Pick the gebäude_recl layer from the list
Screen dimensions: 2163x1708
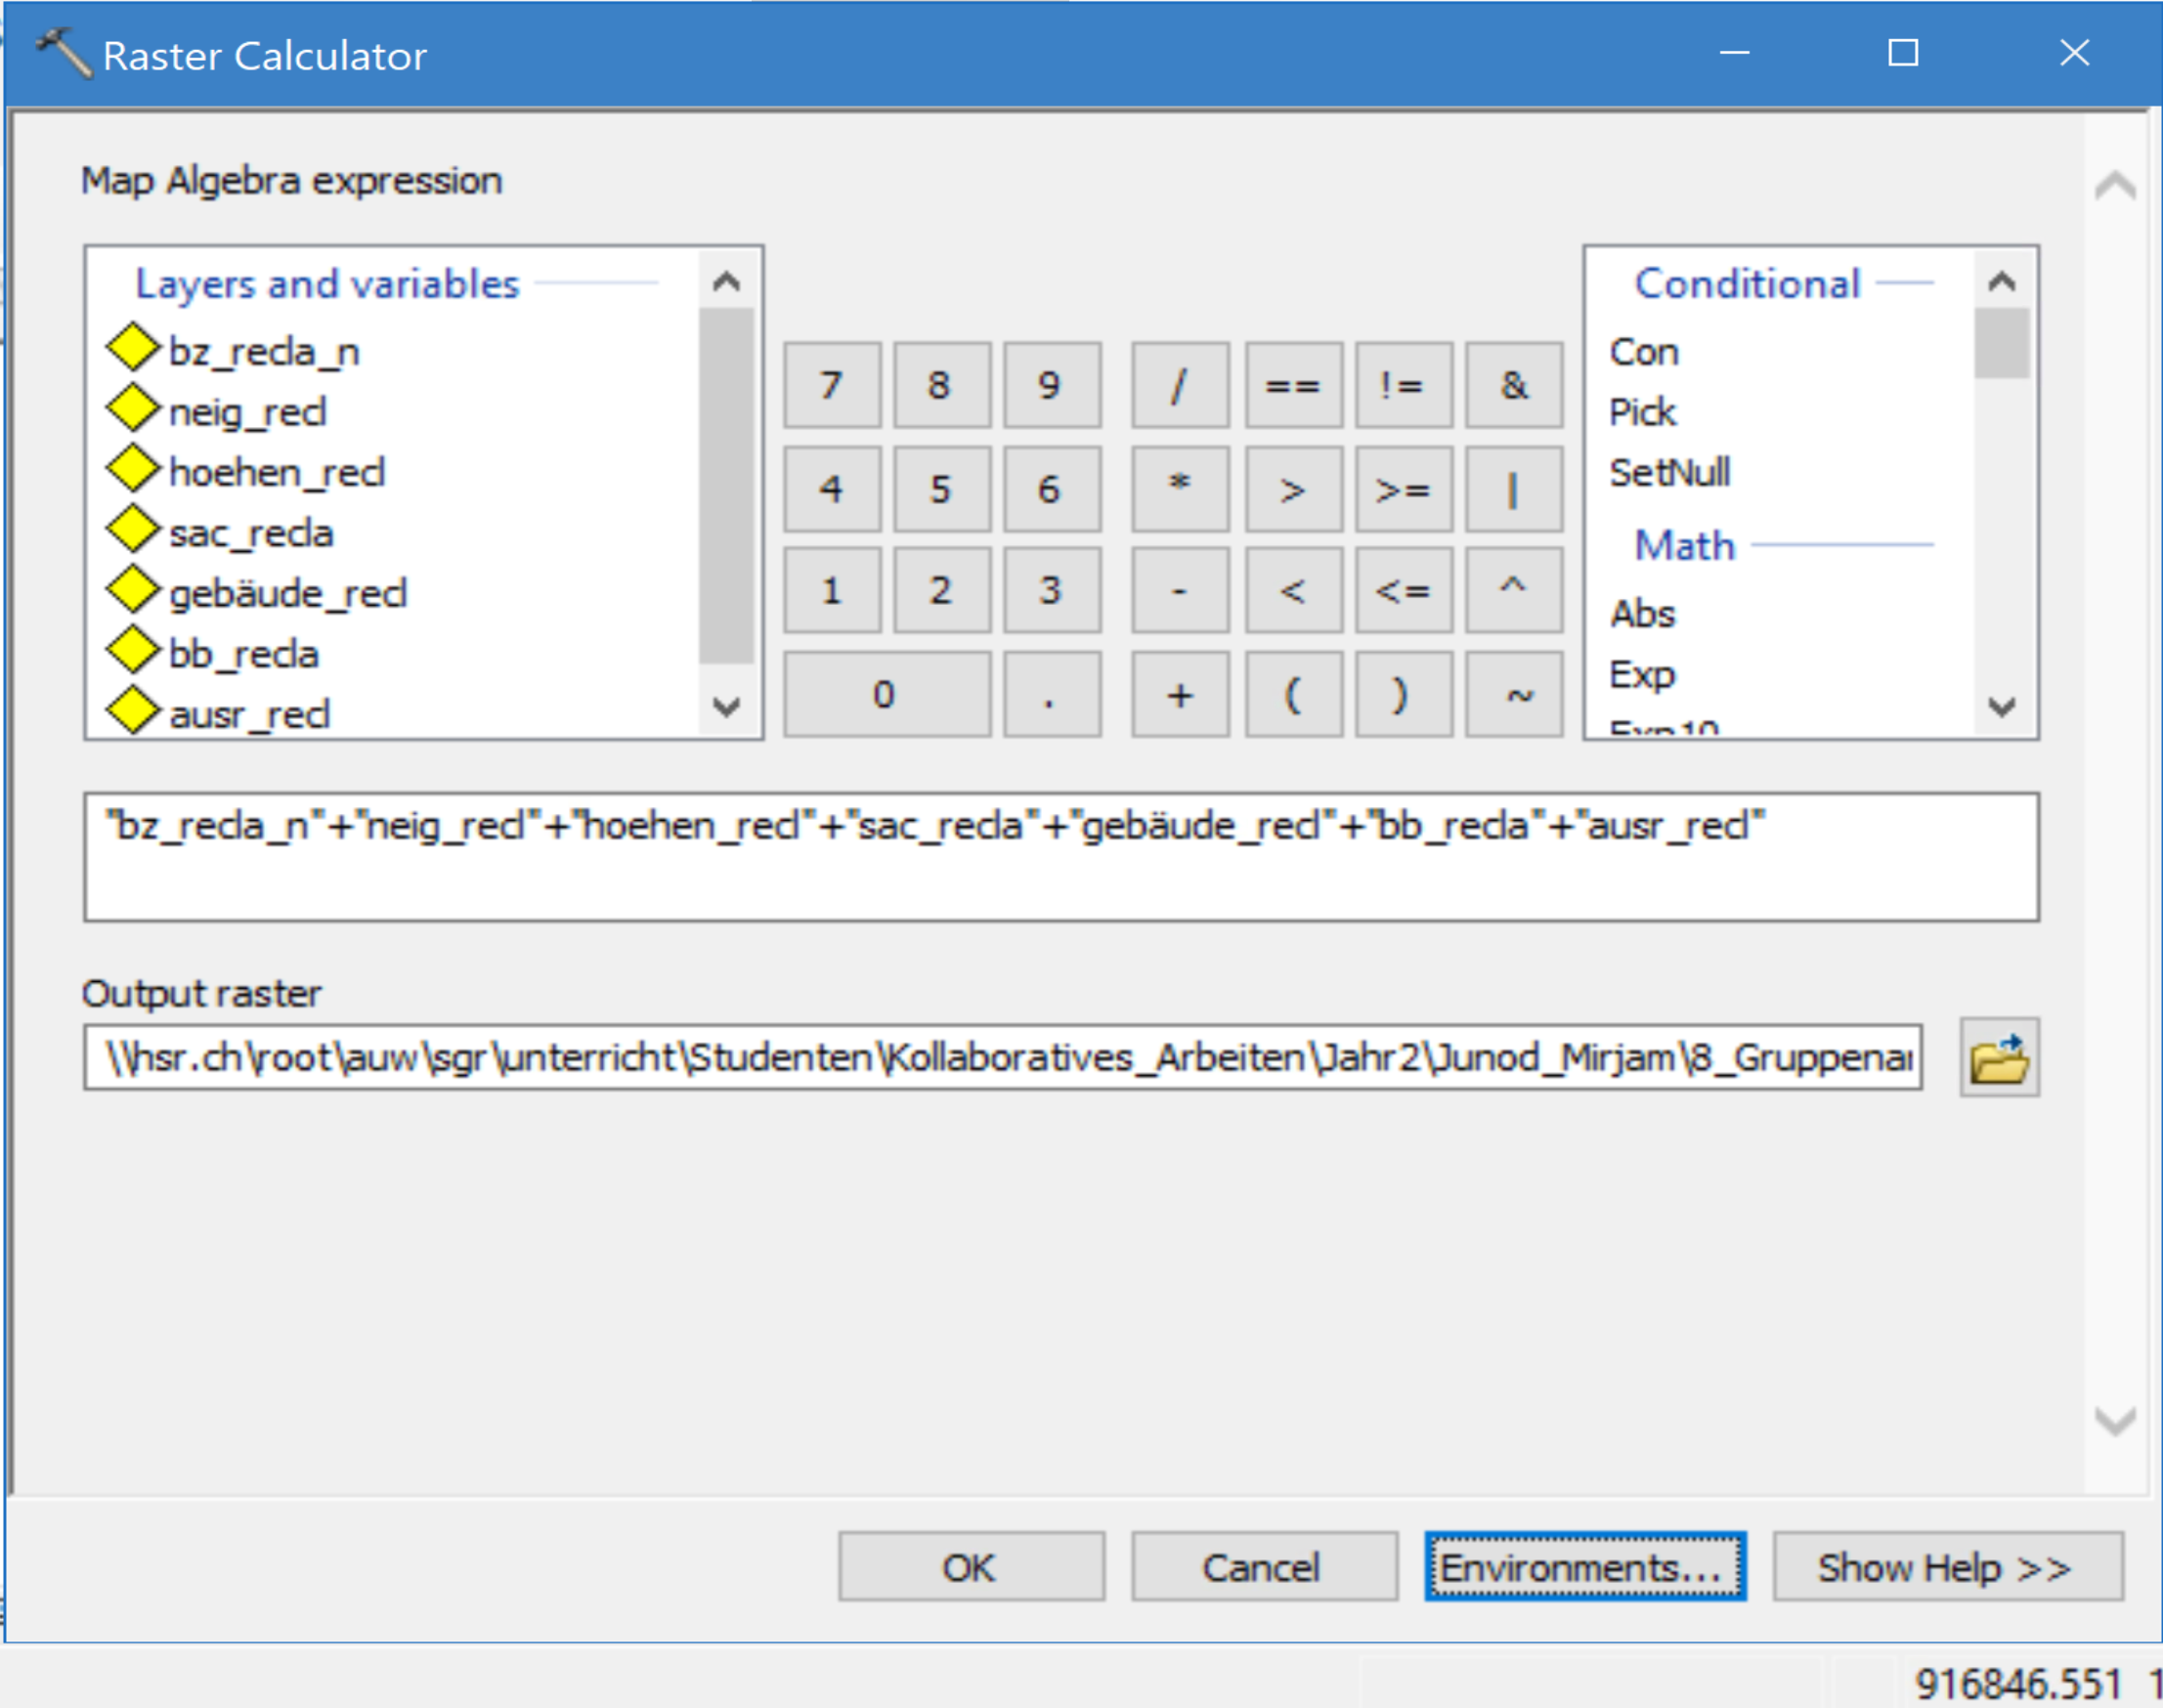click(x=287, y=594)
